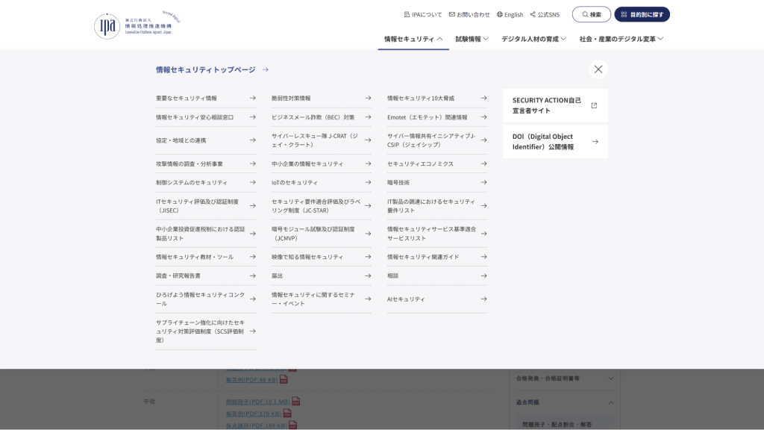Click the 目的別に探す button
The image size is (764, 430).
pyautogui.click(x=642, y=14)
